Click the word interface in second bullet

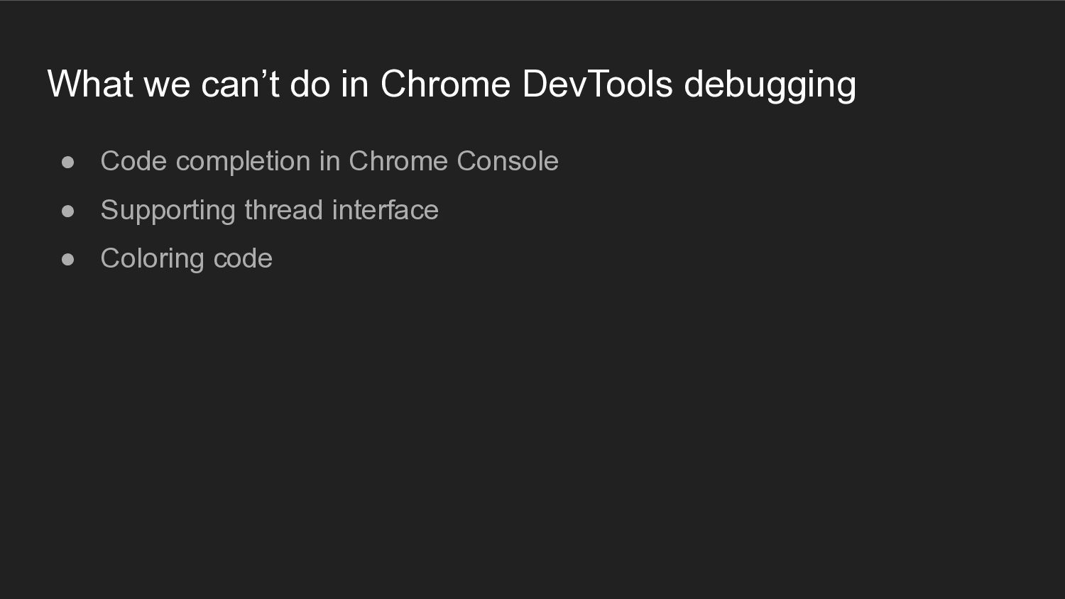(385, 210)
